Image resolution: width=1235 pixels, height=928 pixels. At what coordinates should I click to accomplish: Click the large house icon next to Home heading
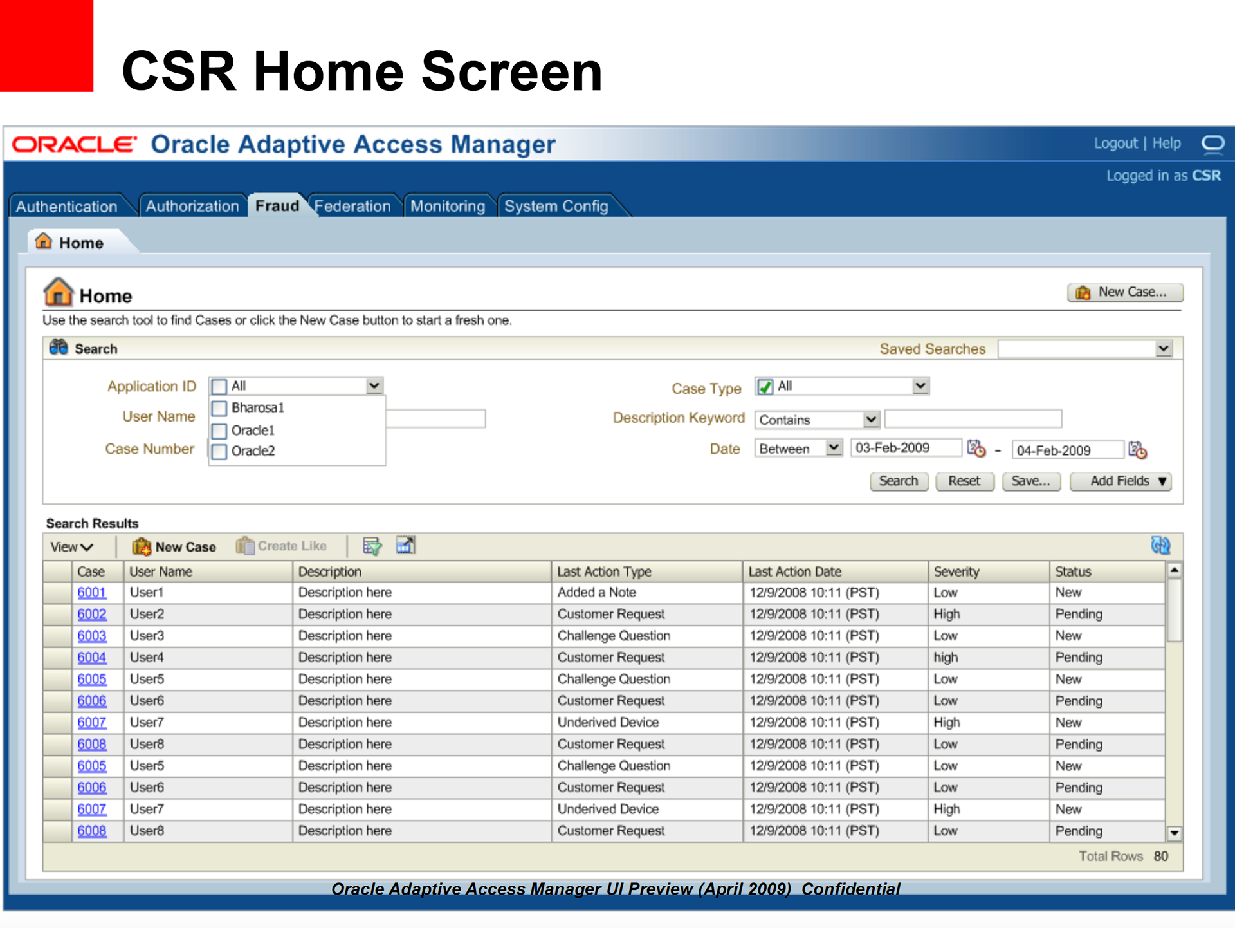click(x=58, y=292)
